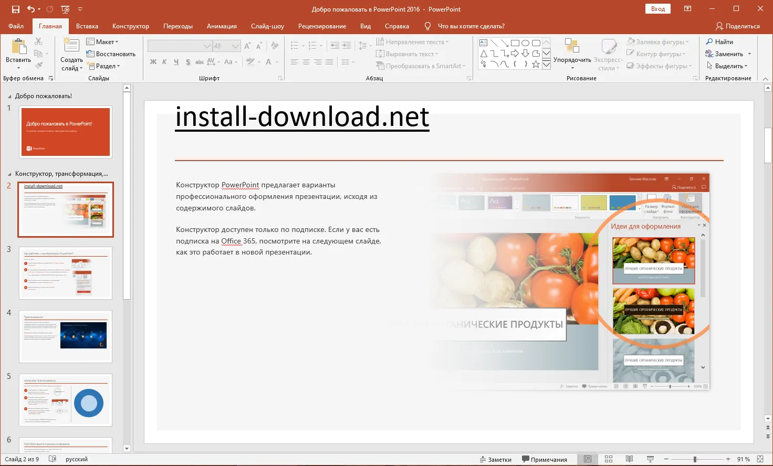Toggle Normal view button in status bar
Viewport: 773px width, 466px height.
[x=588, y=459]
